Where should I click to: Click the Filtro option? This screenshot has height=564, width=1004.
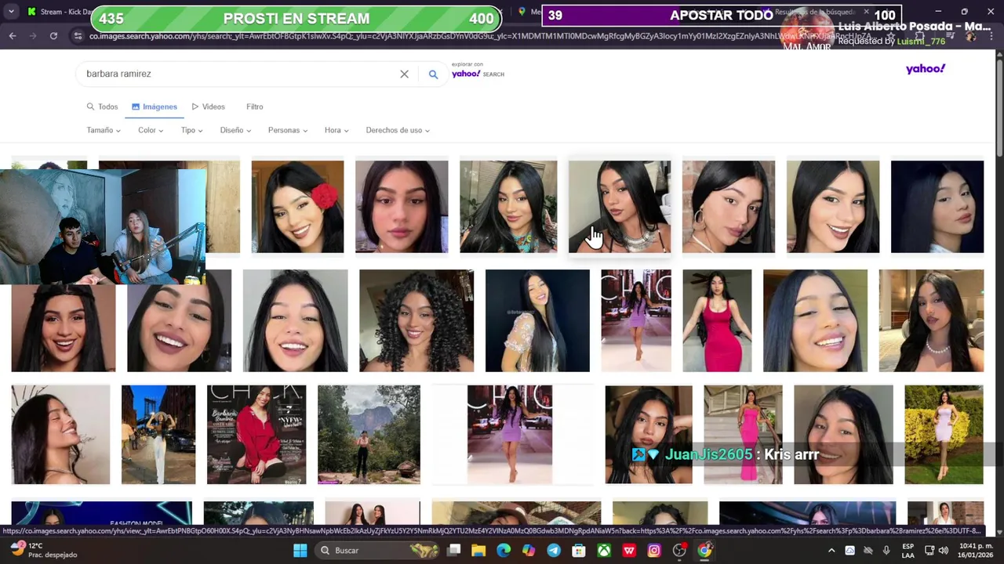[255, 107]
